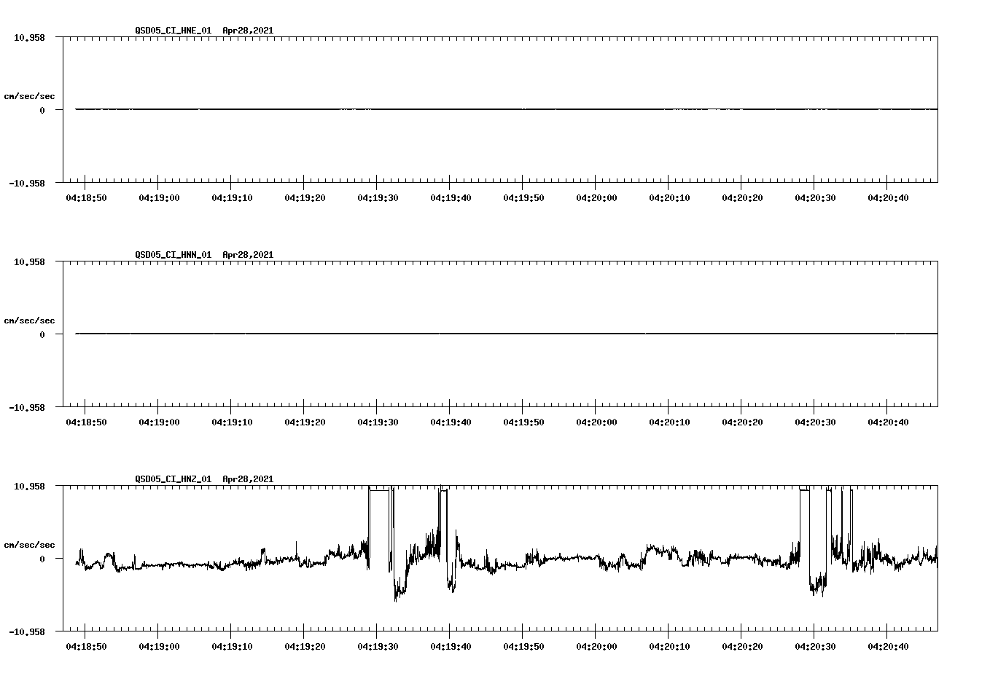Screen dimensions: 990x673
Task: Click the 04:20:00 tick on the bottom time axis
Action: (596, 645)
